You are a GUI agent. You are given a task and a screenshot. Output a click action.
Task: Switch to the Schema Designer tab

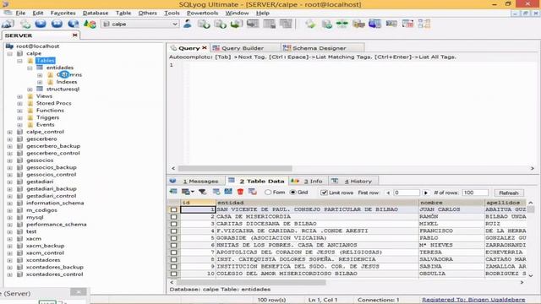click(319, 48)
